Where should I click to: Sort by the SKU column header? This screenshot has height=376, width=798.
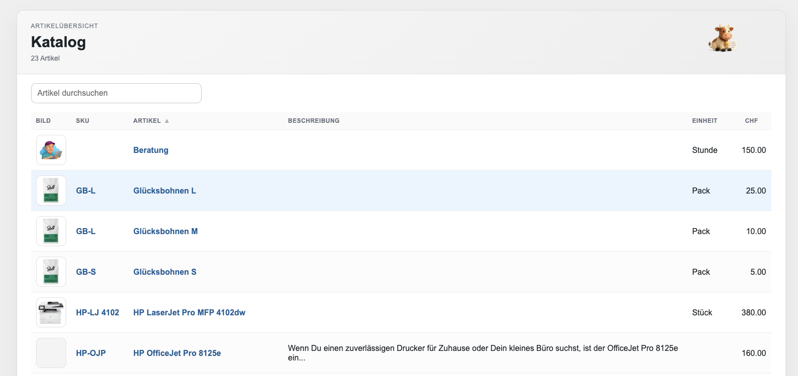83,121
